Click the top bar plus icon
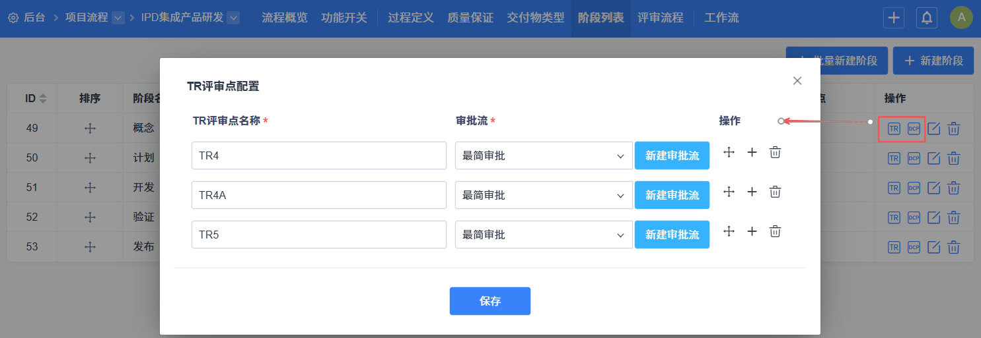This screenshot has width=981, height=338. (x=894, y=18)
